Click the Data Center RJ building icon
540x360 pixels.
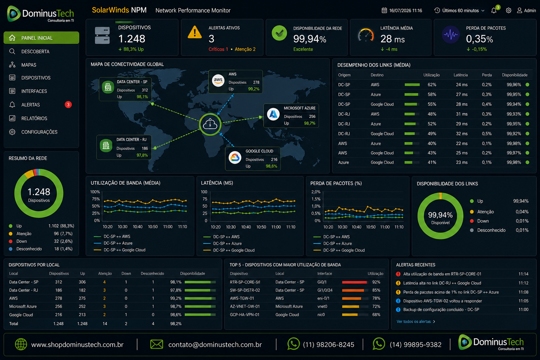[x=106, y=145]
